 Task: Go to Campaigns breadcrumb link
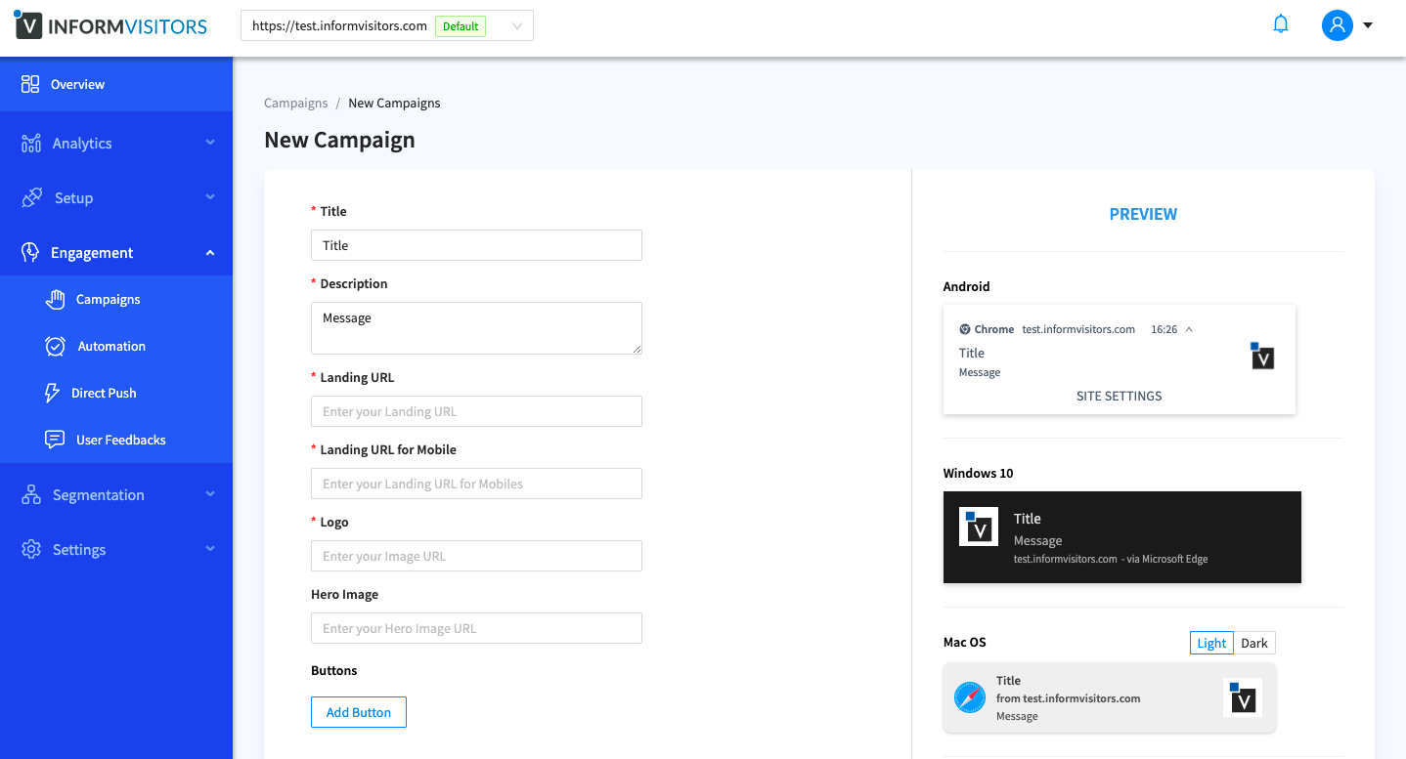coord(296,103)
